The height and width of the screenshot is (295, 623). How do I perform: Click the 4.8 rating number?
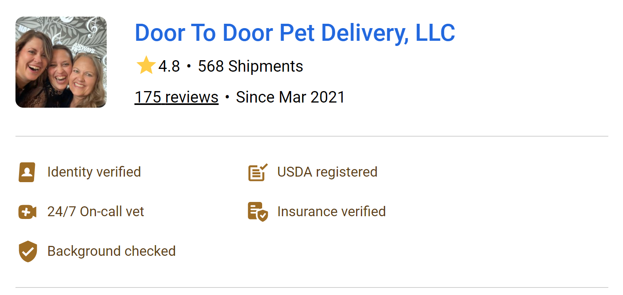tap(169, 66)
